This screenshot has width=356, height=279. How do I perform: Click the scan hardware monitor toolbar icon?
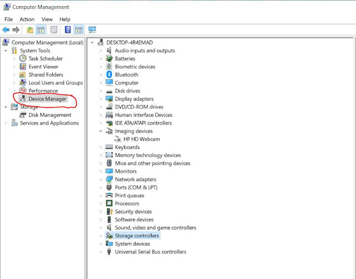pos(92,29)
